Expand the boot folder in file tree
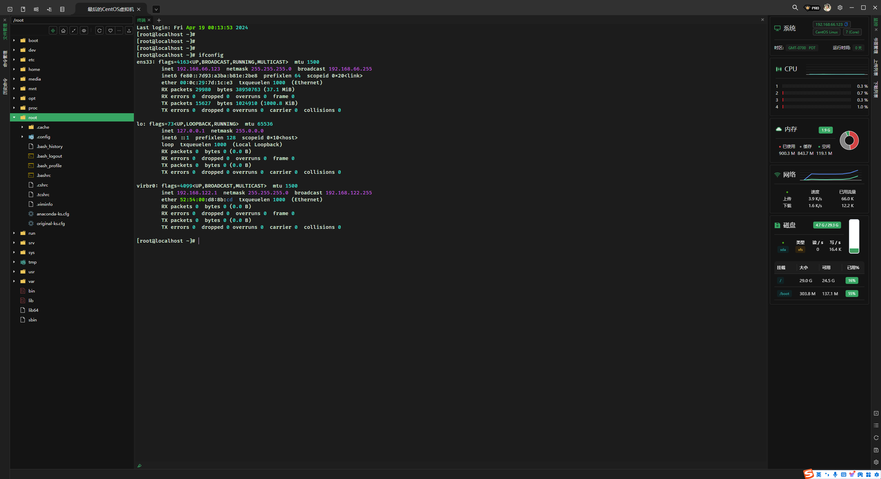The image size is (881, 479). coord(14,40)
